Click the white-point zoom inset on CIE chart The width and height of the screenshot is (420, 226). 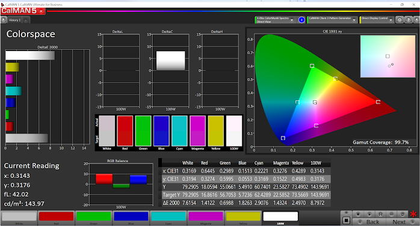tap(388, 56)
